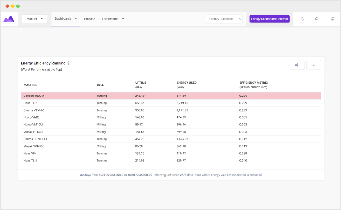Open the user account icon
This screenshot has height=210, width=341.
coord(332,19)
